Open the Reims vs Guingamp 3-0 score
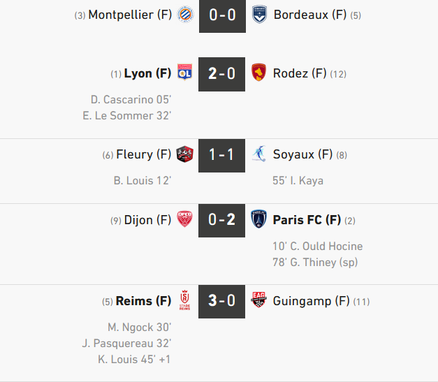This screenshot has height=382, width=438. pyautogui.click(x=222, y=302)
